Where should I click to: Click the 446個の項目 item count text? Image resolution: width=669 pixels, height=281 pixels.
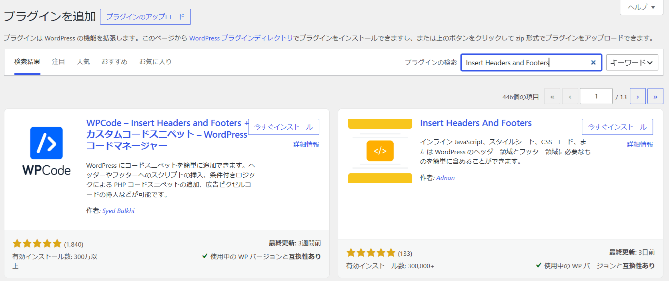[x=521, y=97]
